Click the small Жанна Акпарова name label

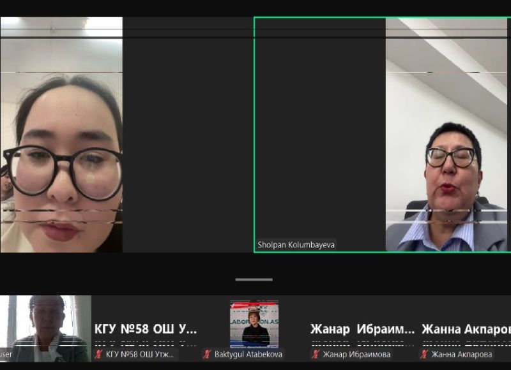(461, 354)
